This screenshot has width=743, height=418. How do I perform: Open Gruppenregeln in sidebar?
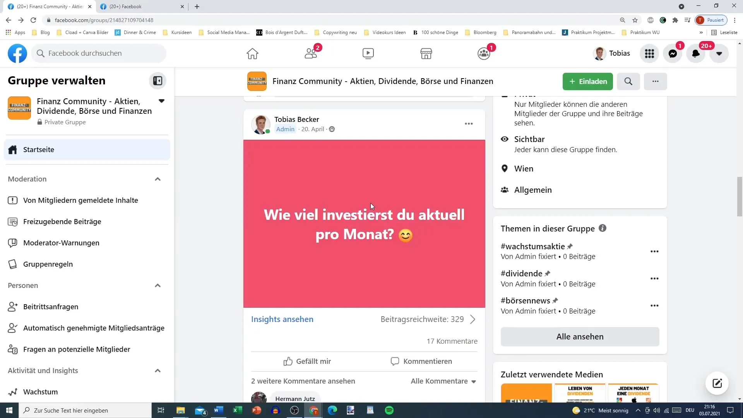(x=48, y=264)
